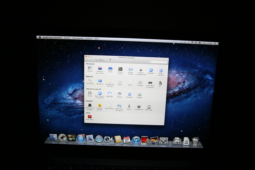Open the Réseau preference pane
Screen dimensions: 255x170
coord(120,95)
